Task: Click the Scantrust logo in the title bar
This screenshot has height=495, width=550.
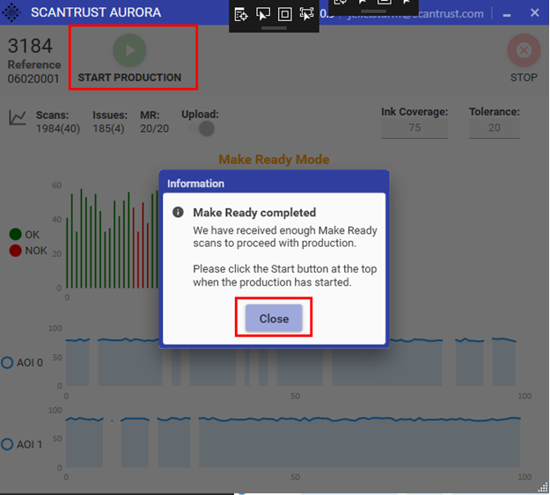Action: click(11, 12)
